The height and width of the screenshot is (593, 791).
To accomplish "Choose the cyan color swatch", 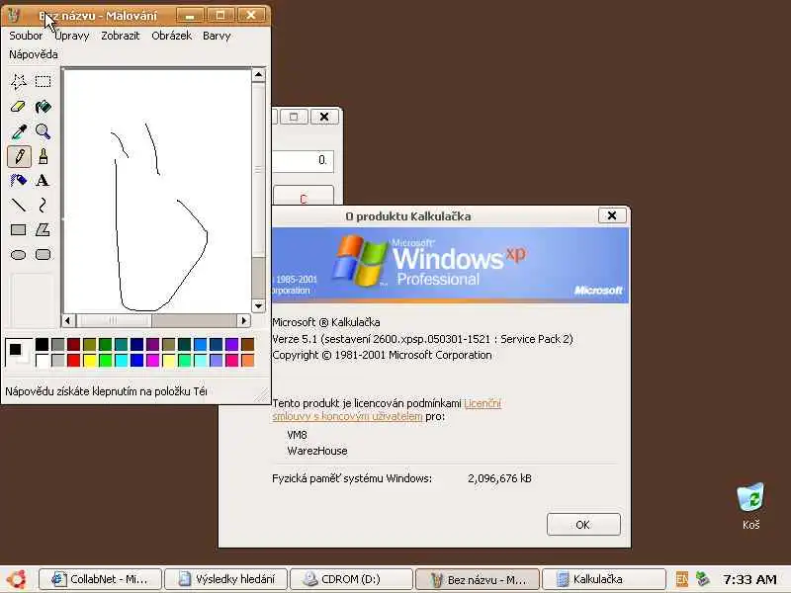I will [x=121, y=361].
